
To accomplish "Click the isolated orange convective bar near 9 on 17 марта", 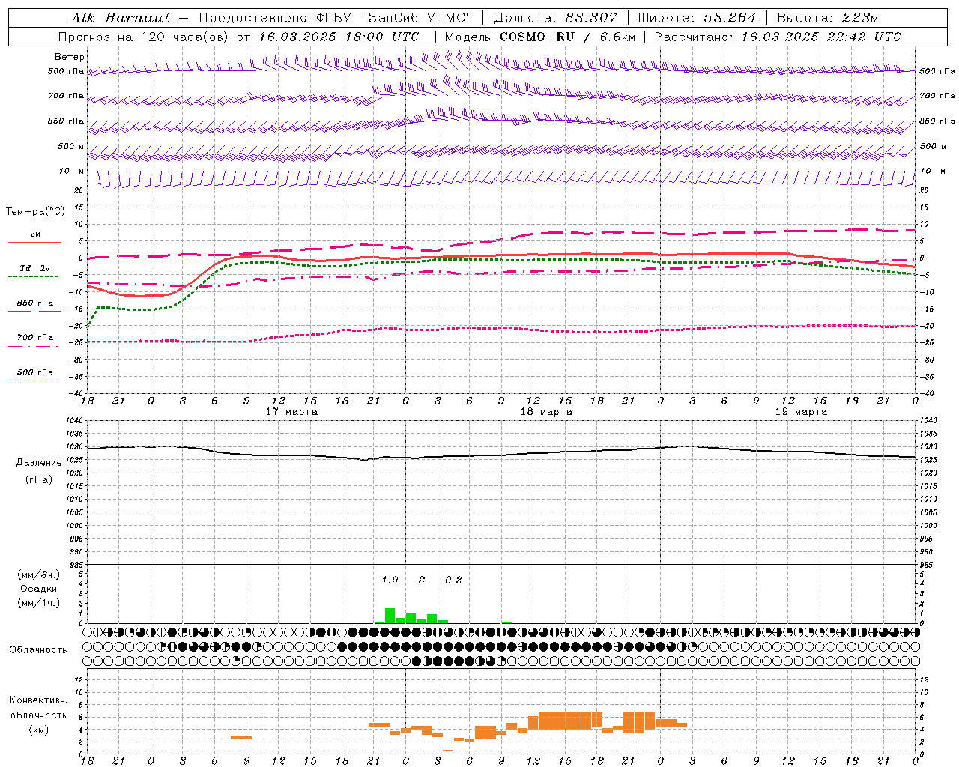I will click(241, 737).
